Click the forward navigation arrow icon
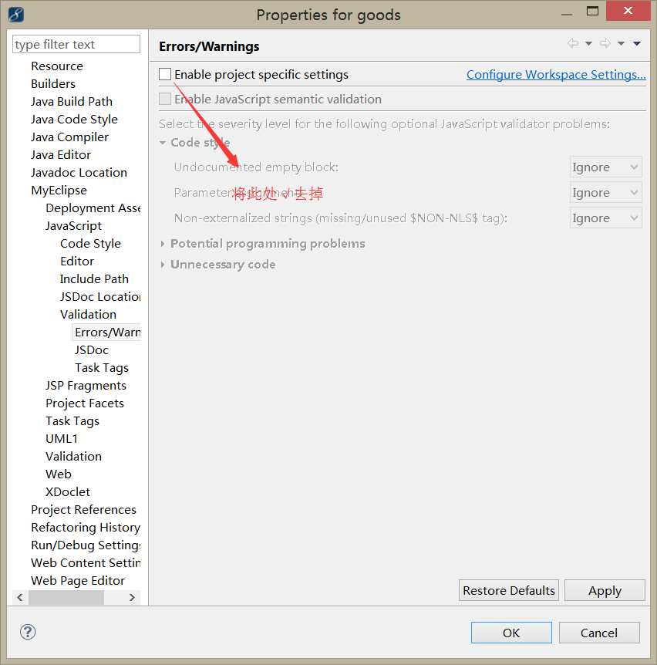Viewport: 657px width, 665px height. pyautogui.click(x=605, y=43)
